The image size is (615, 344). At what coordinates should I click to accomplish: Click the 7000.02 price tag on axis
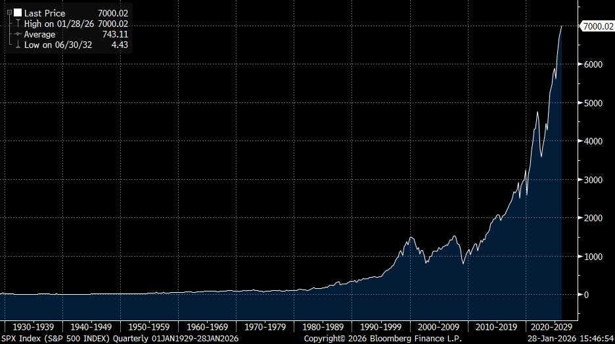coord(597,26)
